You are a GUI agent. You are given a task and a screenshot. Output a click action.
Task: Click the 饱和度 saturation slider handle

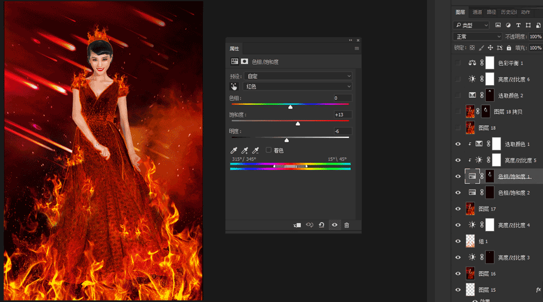298,124
